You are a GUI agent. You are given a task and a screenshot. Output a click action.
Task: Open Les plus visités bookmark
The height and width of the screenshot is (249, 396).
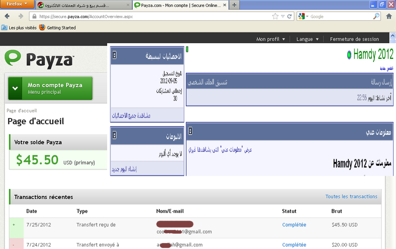(19, 28)
